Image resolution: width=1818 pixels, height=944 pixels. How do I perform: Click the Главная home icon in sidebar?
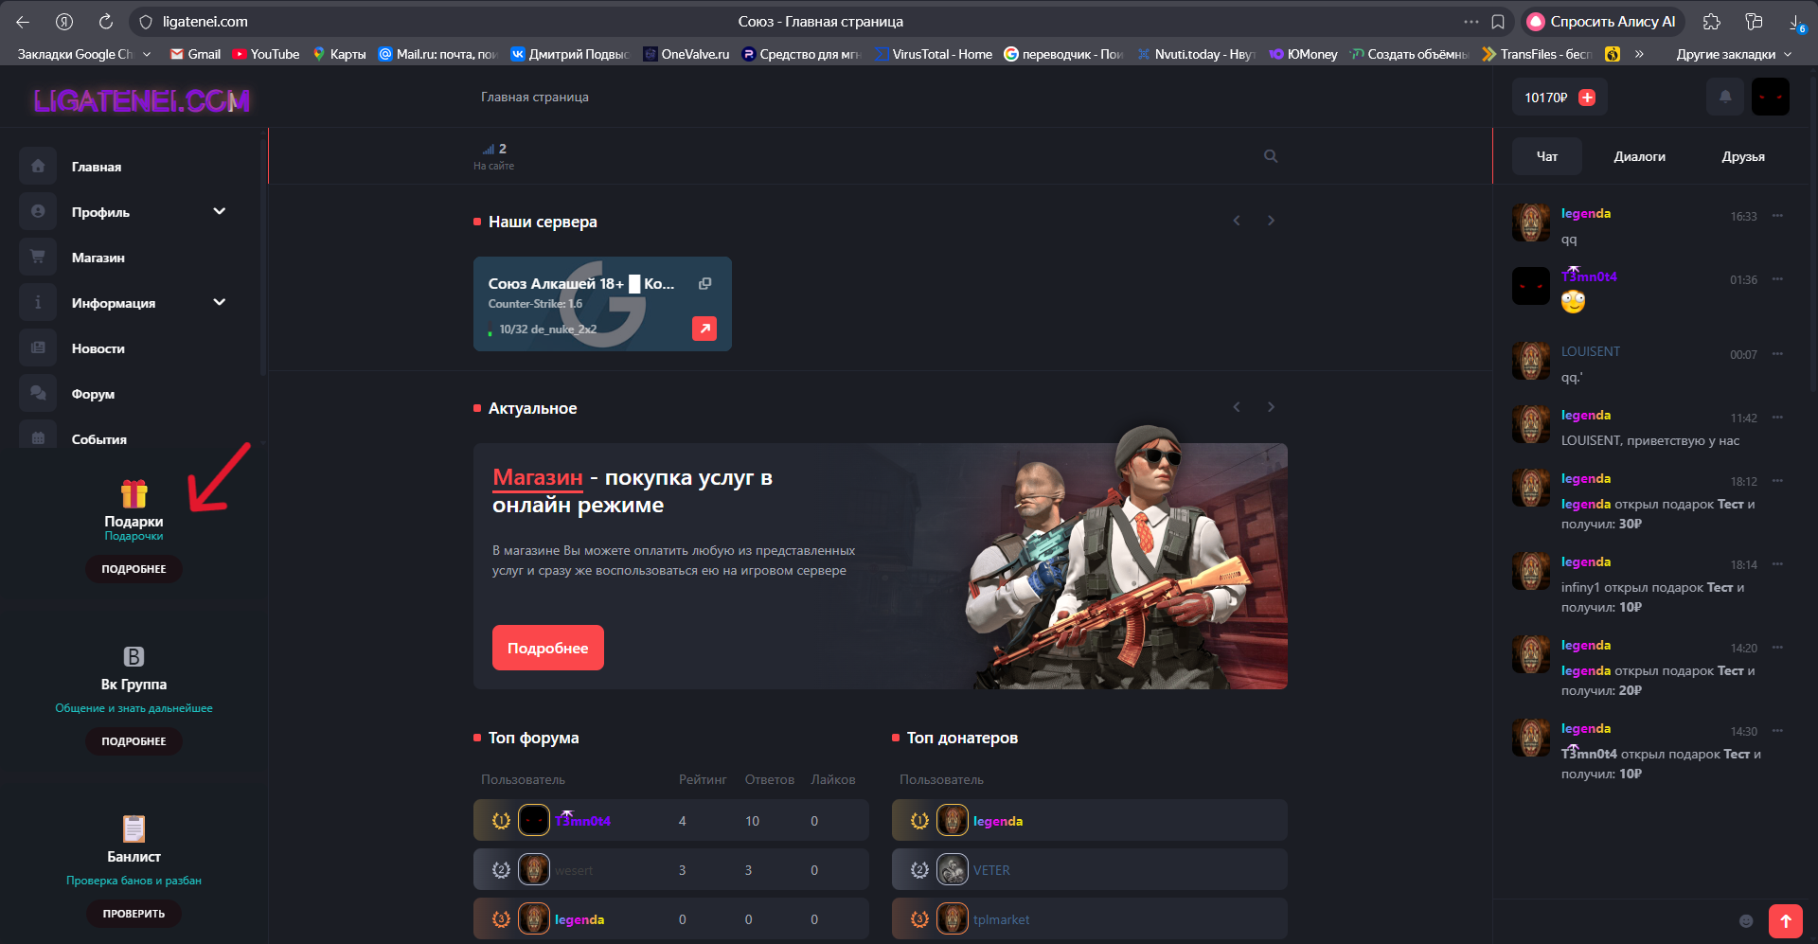coord(38,167)
